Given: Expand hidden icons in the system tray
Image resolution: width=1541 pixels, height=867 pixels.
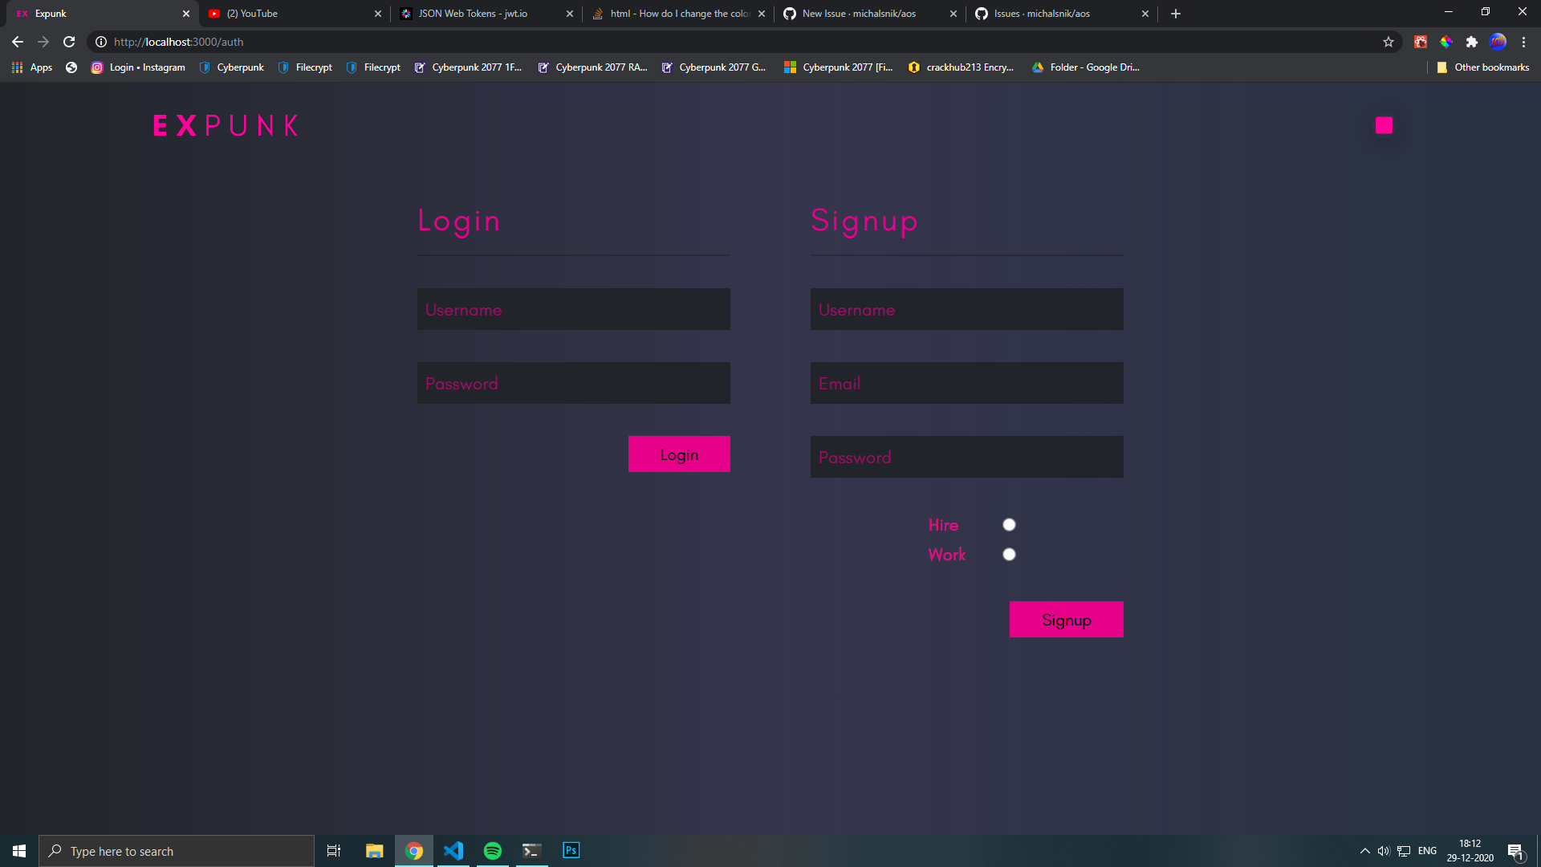Looking at the screenshot, I should click(x=1364, y=850).
